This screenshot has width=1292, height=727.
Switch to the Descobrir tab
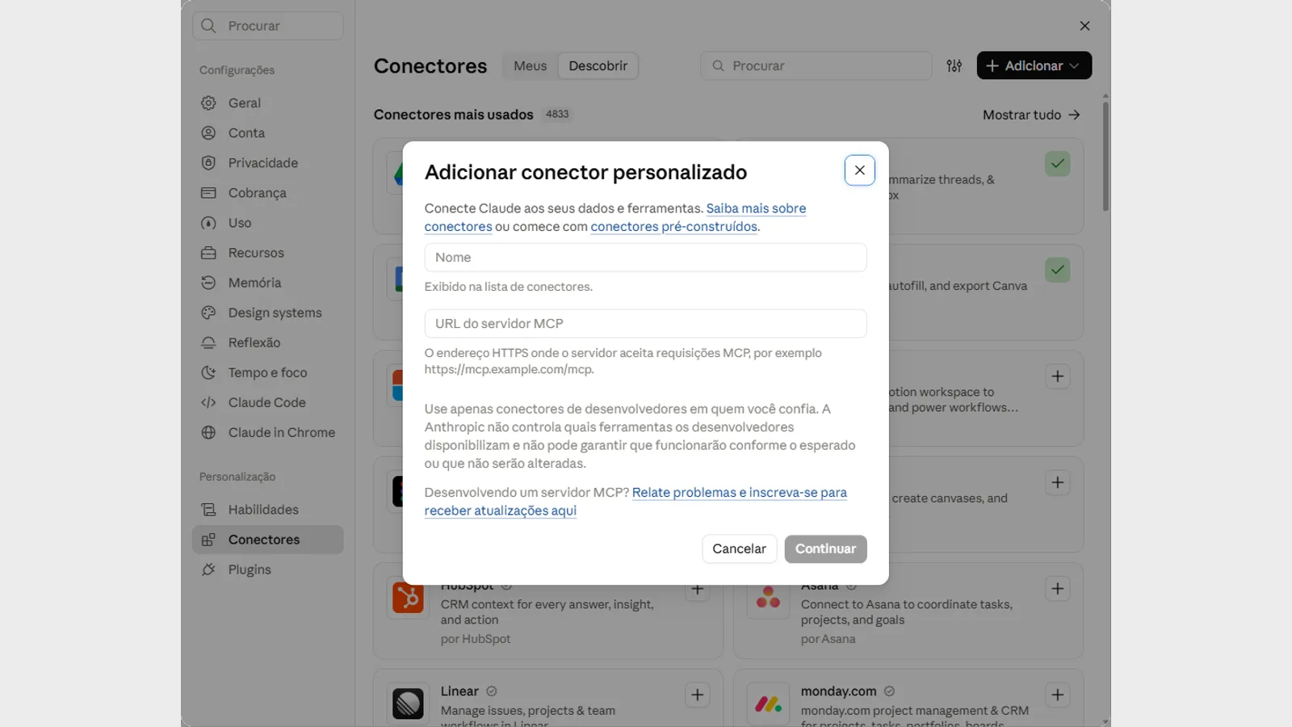[x=598, y=66]
